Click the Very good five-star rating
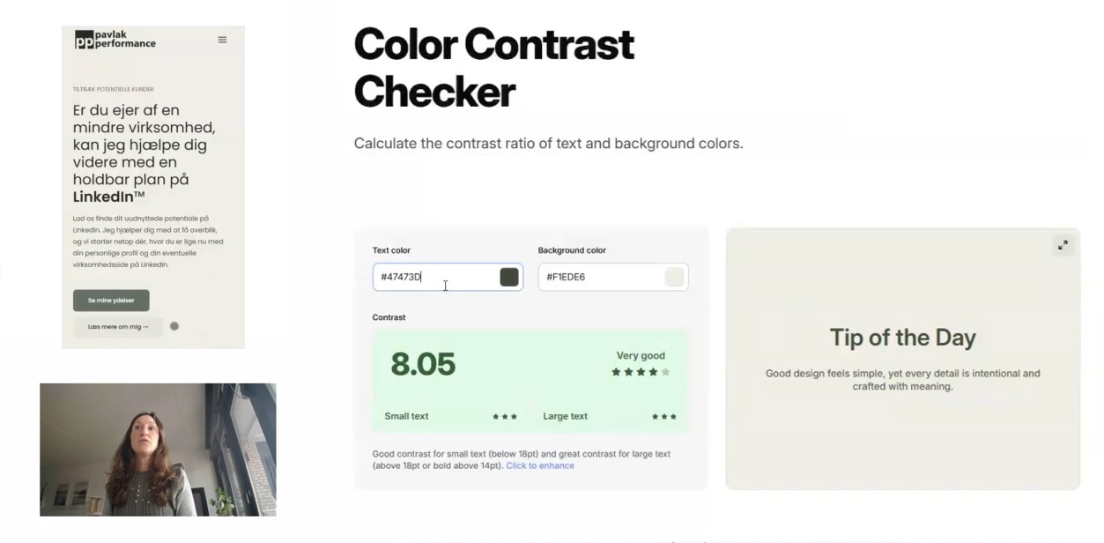 coord(641,372)
